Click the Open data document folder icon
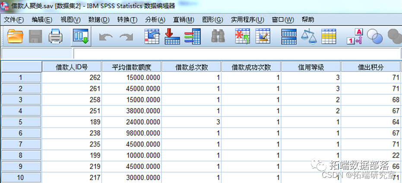Image resolution: width=402 pixels, height=183 pixels. 15,36
